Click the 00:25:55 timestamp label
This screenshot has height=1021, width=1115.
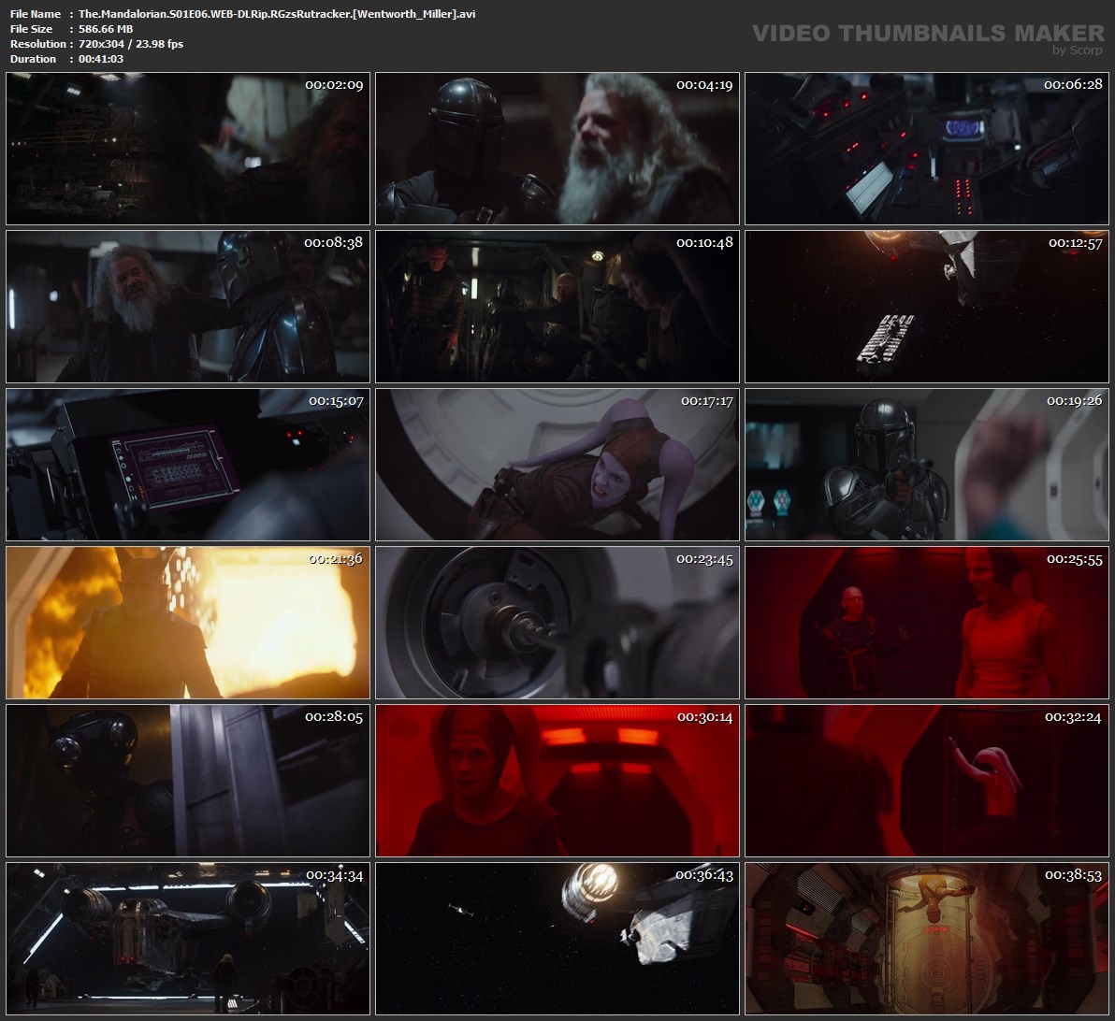point(1074,559)
